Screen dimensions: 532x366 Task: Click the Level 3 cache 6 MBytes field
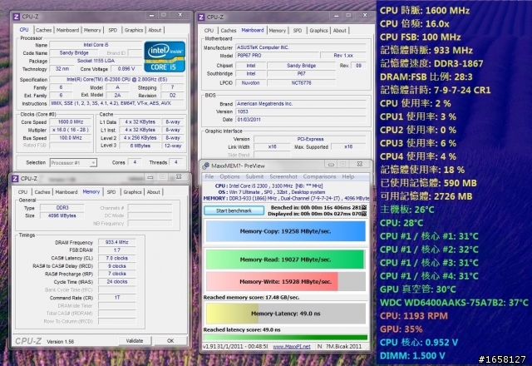click(x=140, y=146)
